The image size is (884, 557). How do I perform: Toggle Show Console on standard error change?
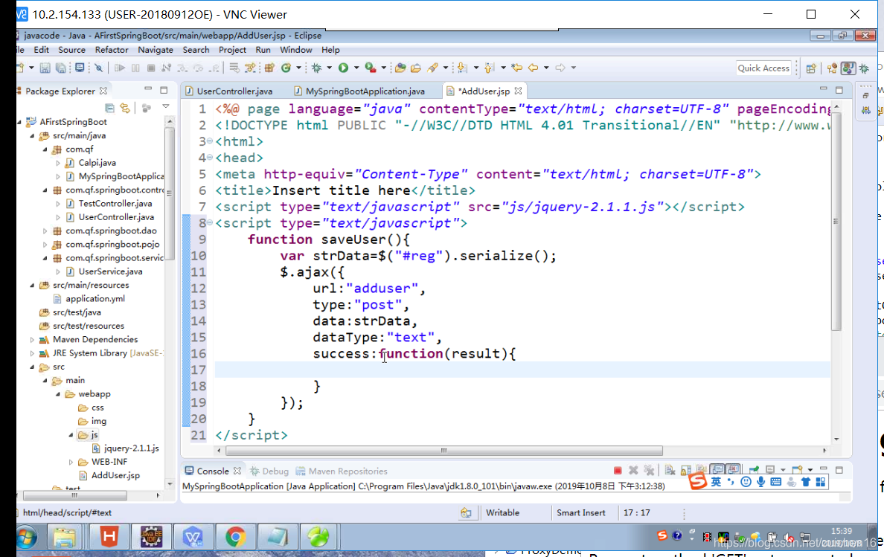click(x=734, y=470)
